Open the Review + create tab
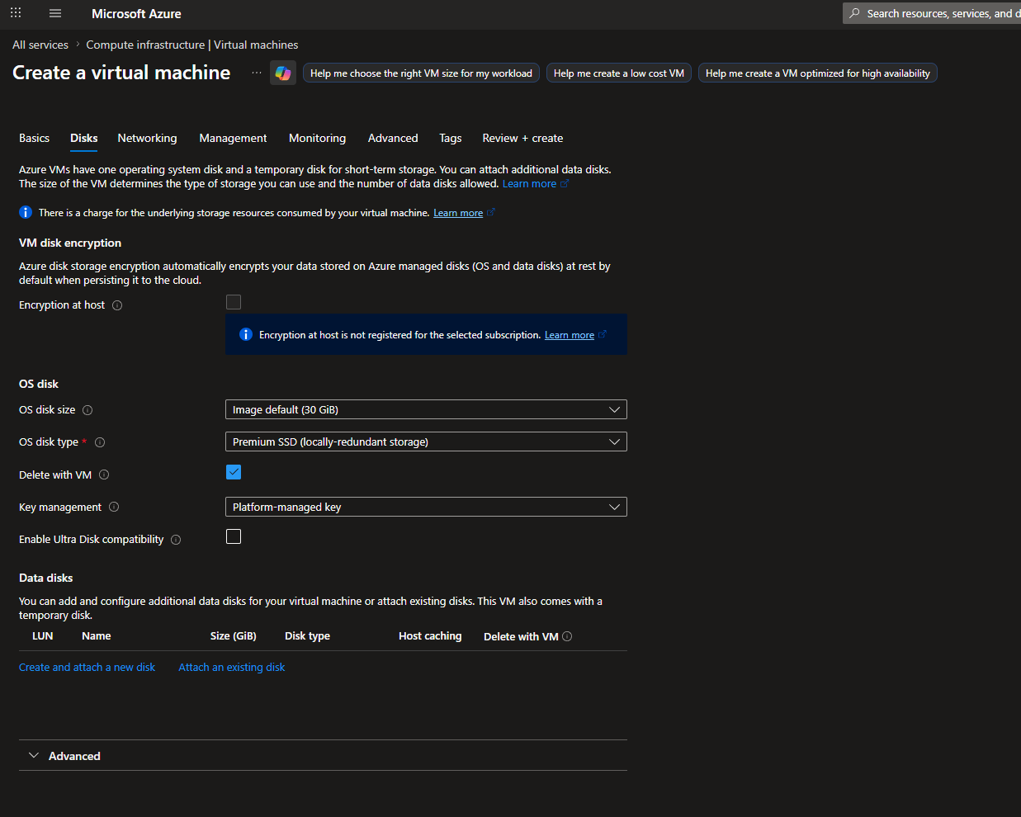The height and width of the screenshot is (817, 1021). (x=522, y=138)
